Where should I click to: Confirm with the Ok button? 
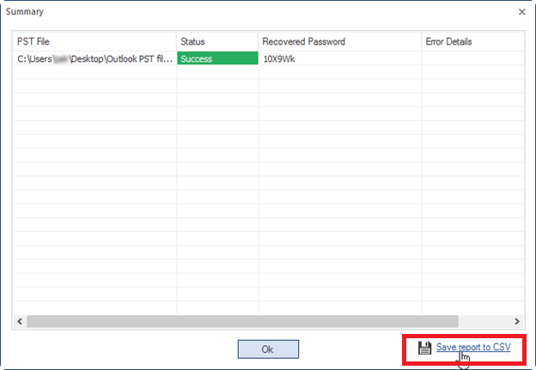pos(268,349)
